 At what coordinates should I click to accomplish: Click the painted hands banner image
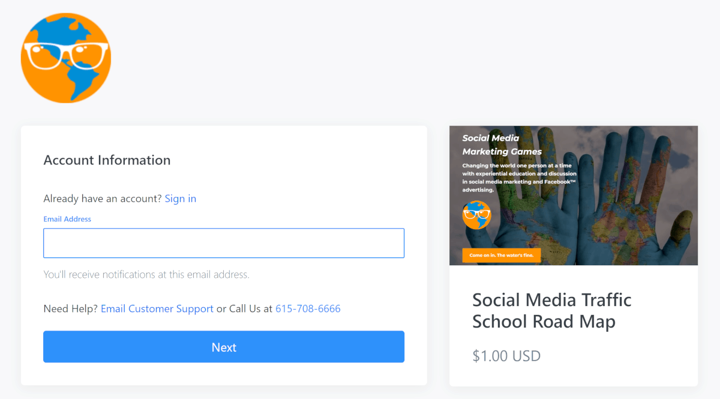[574, 196]
